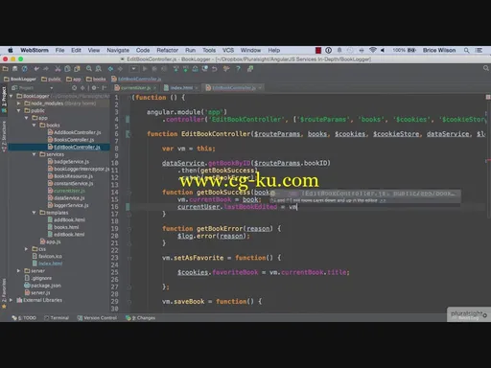Image resolution: width=491 pixels, height=368 pixels.
Task: Open the Changes tool window
Action: 140,318
